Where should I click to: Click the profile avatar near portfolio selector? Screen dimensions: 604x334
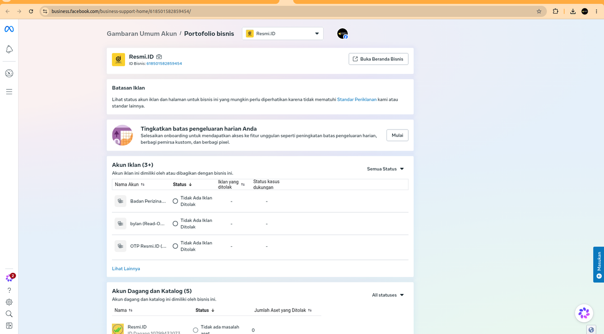[343, 34]
